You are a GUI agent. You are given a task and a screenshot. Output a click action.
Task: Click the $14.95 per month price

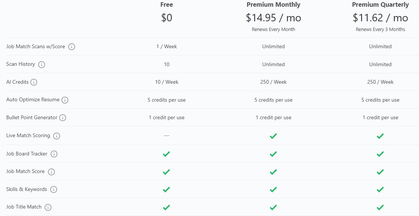273,18
